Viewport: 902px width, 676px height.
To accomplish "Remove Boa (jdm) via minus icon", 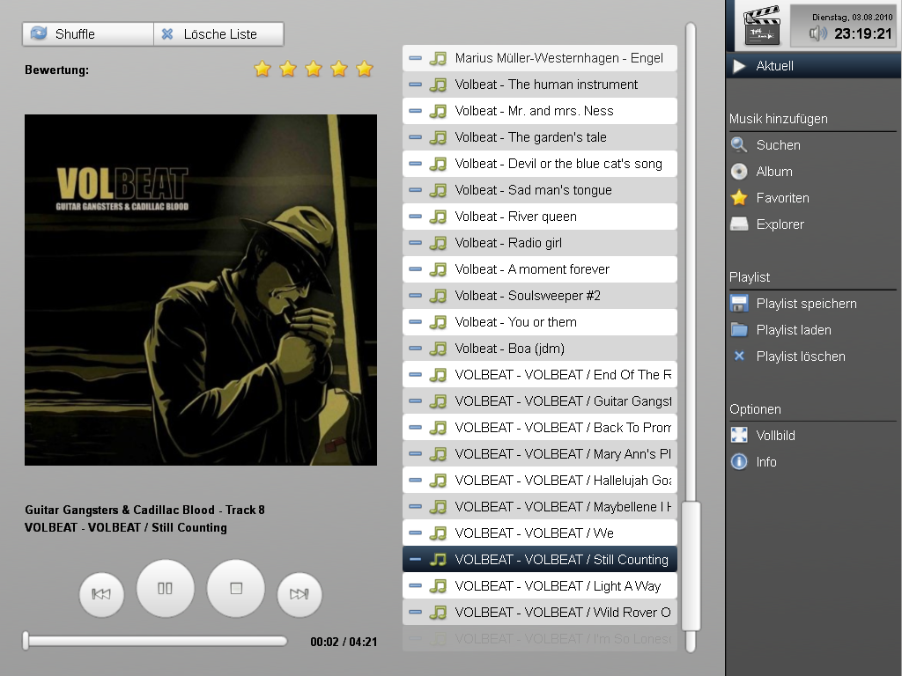I will pos(415,349).
